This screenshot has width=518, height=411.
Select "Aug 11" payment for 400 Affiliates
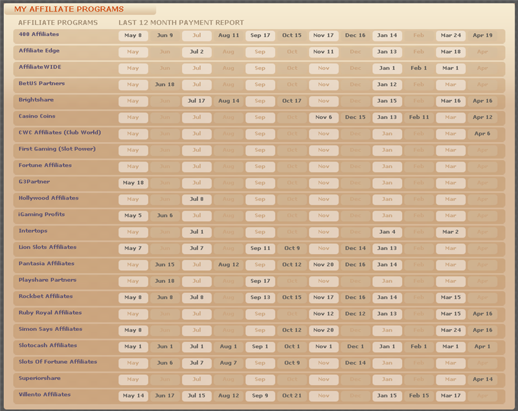tap(229, 36)
